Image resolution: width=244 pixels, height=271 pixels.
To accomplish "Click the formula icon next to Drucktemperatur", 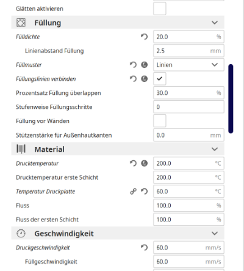I will click(144, 163).
